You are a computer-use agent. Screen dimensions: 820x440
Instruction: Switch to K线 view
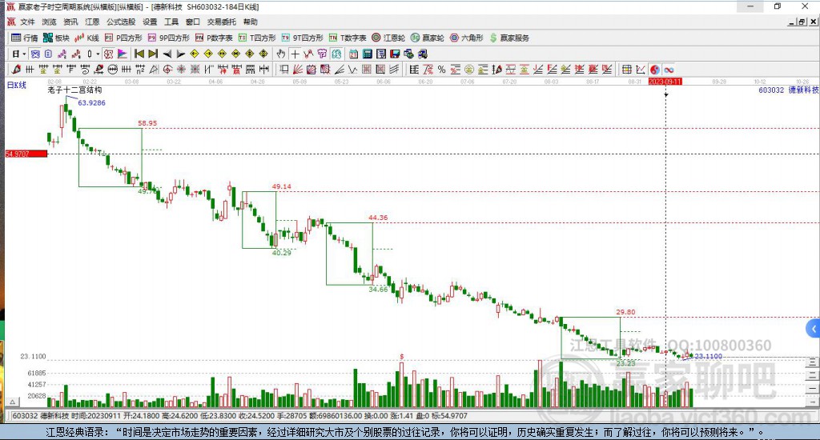(x=86, y=38)
